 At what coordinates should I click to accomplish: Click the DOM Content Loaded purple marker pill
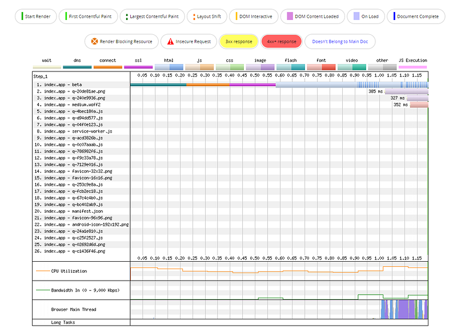pos(312,17)
